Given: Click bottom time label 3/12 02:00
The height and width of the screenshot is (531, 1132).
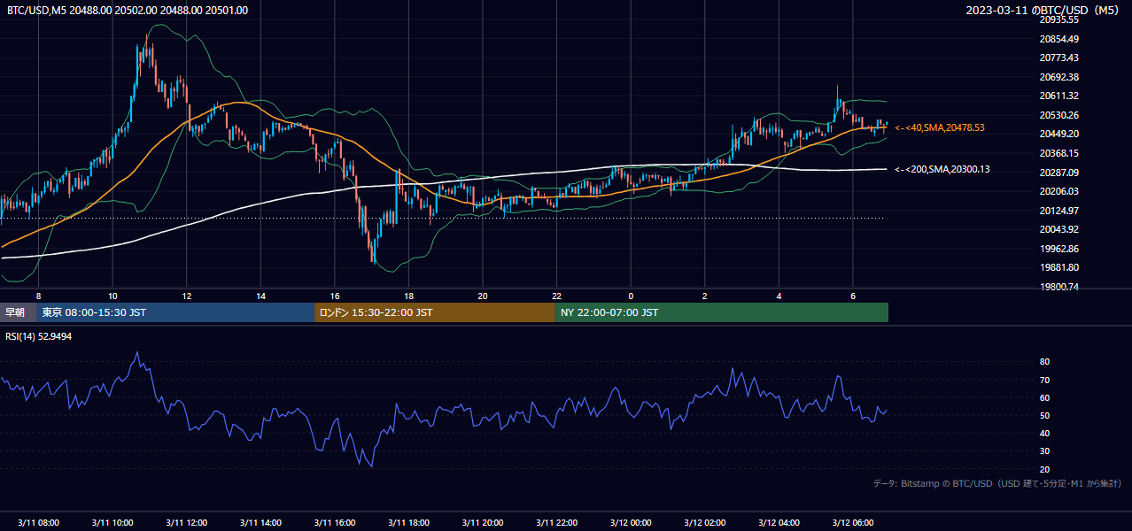Looking at the screenshot, I should point(705,522).
